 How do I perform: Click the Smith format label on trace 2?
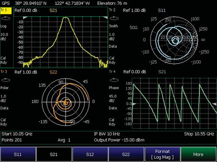113,26
